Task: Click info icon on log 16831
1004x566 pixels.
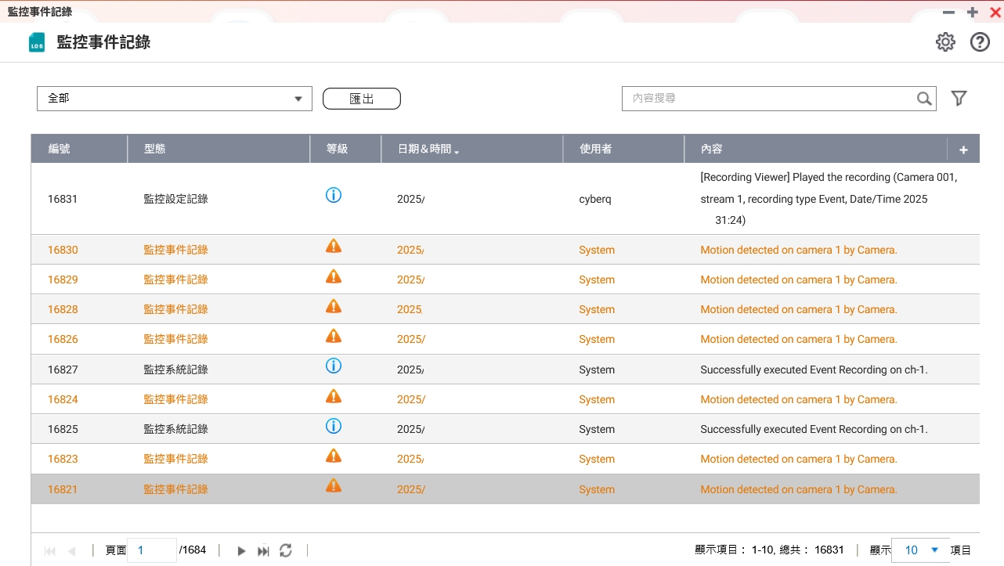Action: (x=334, y=195)
